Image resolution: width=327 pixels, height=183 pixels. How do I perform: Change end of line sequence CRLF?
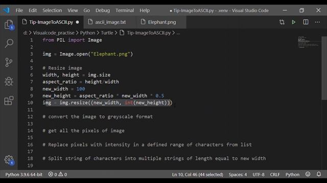click(275, 174)
